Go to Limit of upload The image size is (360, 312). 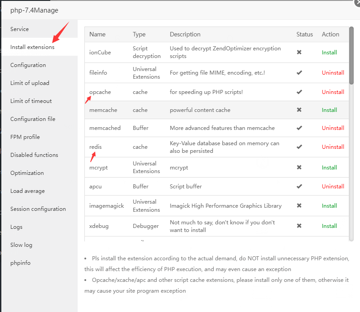click(30, 83)
